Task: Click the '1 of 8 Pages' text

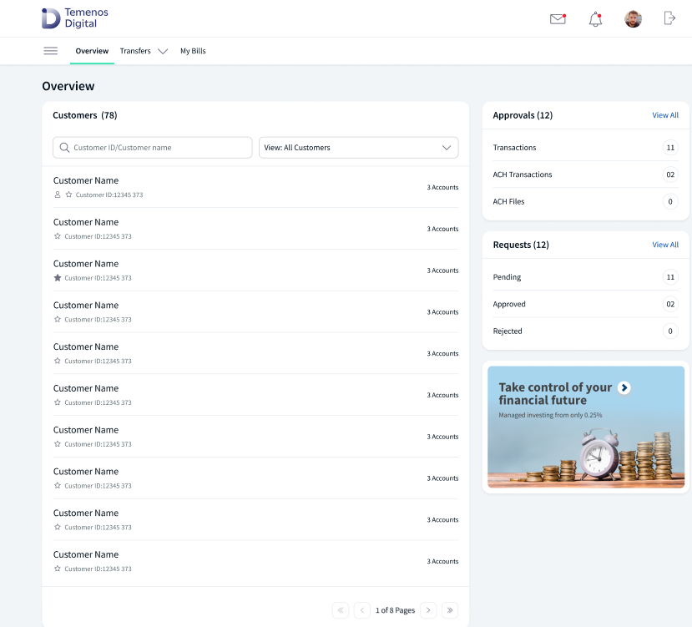Action: pos(395,610)
